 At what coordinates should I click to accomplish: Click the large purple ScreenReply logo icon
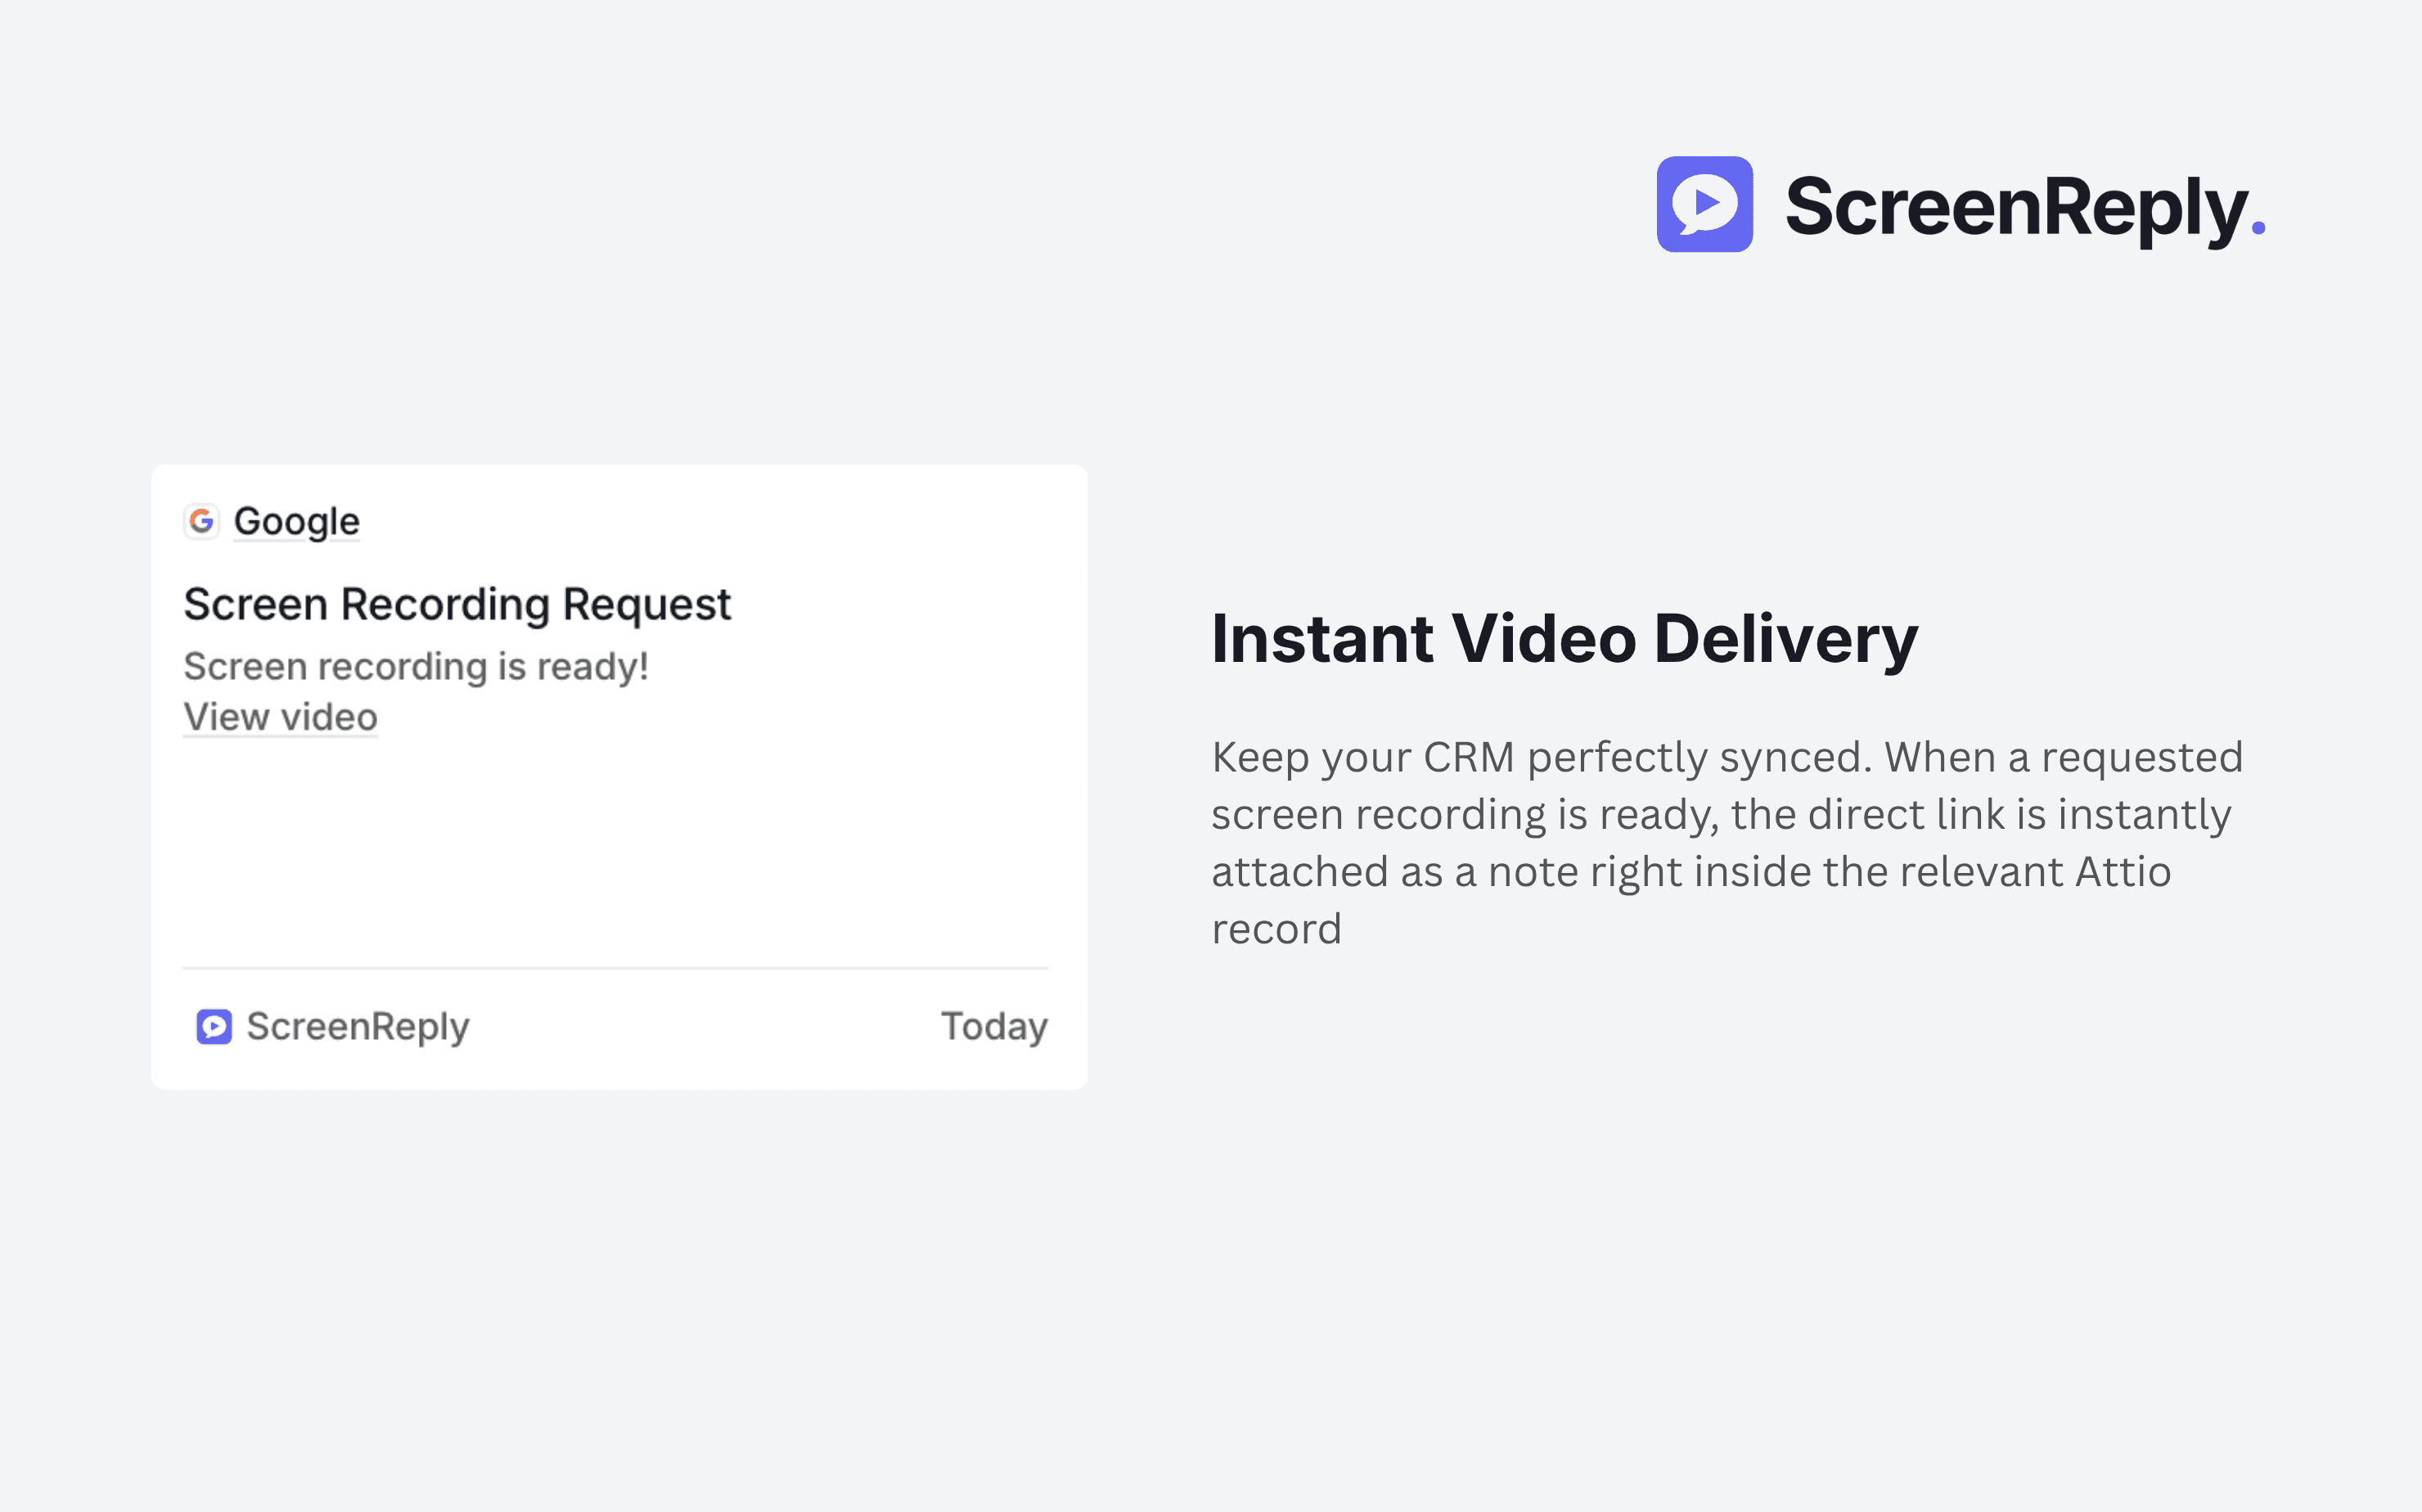coord(1704,204)
